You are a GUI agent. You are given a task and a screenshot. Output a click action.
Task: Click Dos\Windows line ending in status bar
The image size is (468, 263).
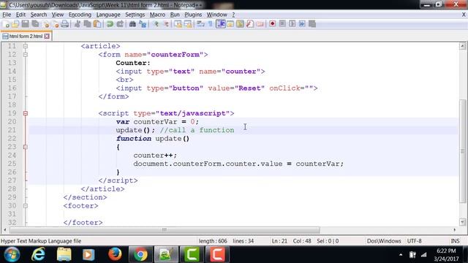384,241
